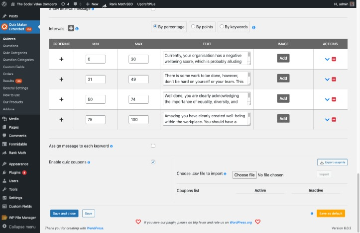Click the Save and close button
The image size is (360, 233).
tap(64, 213)
